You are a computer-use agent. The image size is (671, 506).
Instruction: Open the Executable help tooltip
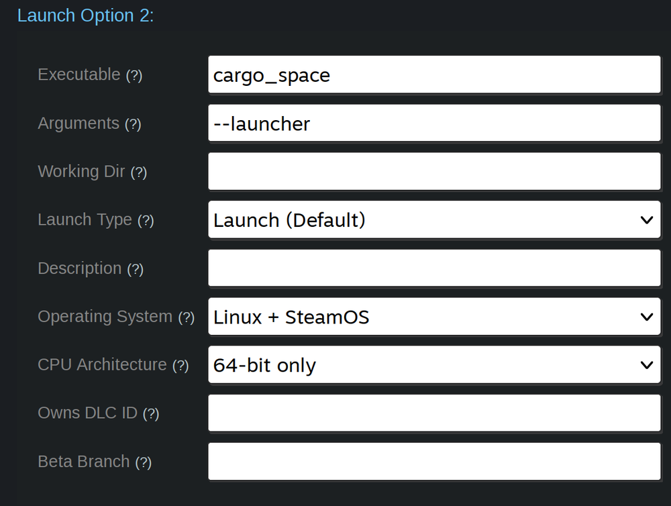[135, 76]
